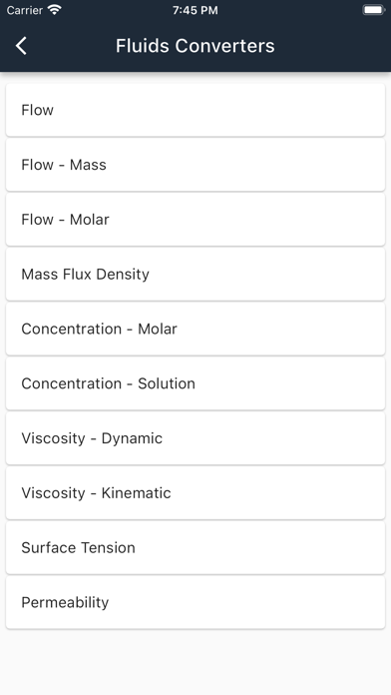Open the Permeability converter

pos(195,602)
